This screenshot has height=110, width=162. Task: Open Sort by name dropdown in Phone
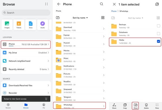80,18
